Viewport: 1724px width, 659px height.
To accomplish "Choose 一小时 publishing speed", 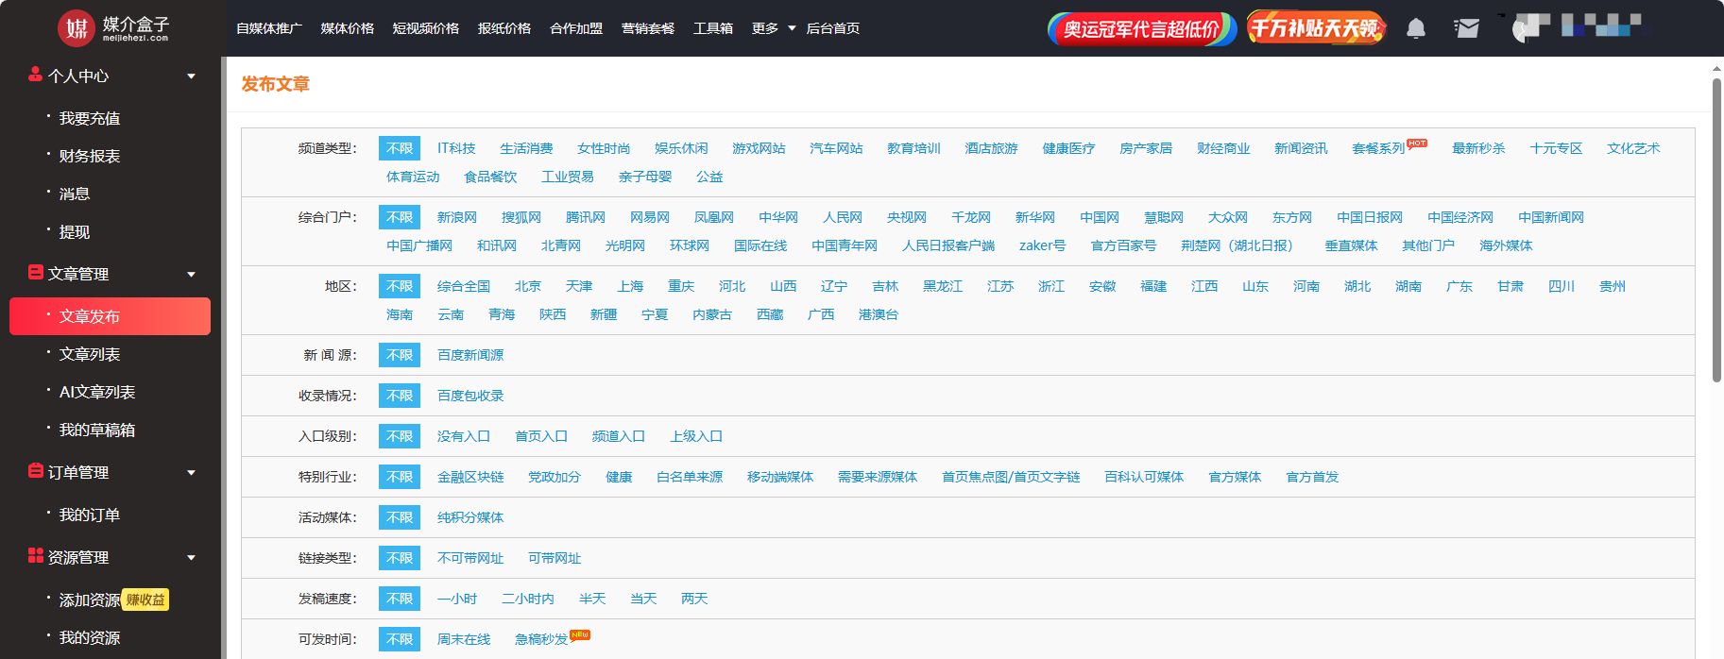I will click(457, 599).
